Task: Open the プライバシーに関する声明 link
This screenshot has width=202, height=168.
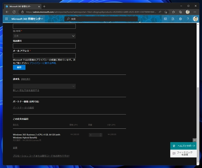Action: pos(43,63)
